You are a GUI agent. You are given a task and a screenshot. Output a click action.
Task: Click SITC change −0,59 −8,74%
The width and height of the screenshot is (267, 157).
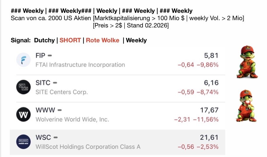(x=198, y=92)
